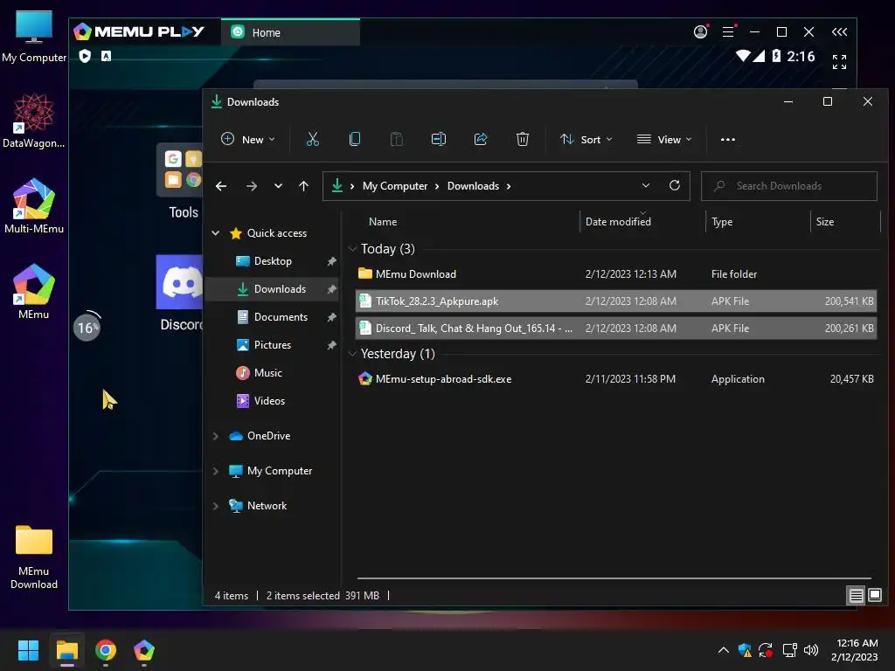Open recent locations dropdown arrow

[x=278, y=186]
